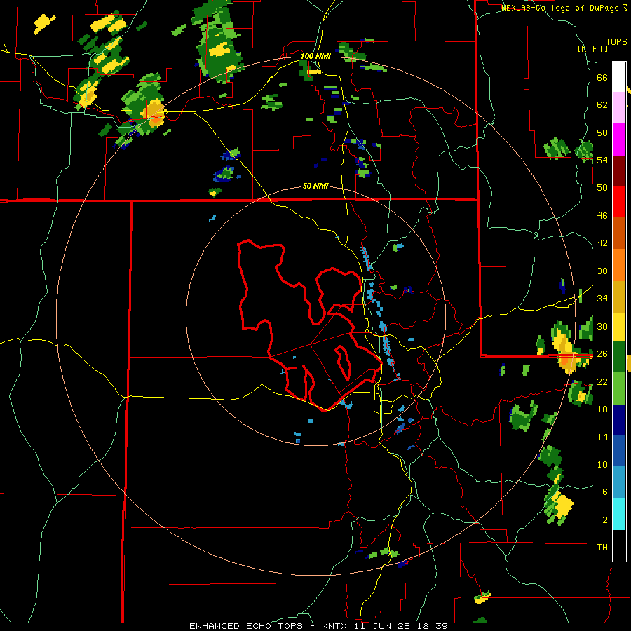Screen dimensions: 631x631
Task: Click the light pink legend color band
Action: (x=619, y=108)
